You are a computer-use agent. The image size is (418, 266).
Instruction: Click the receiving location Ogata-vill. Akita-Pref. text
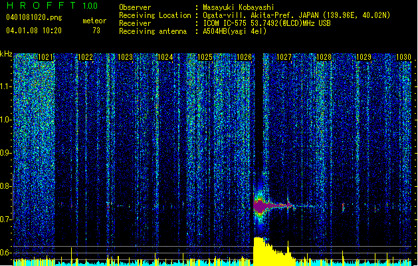coord(296,15)
